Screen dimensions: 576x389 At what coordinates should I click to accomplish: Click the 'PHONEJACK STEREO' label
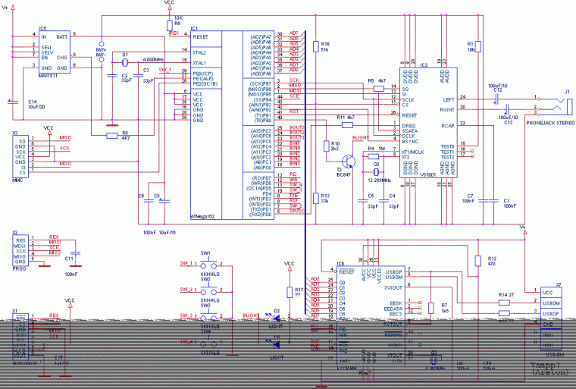(x=550, y=123)
